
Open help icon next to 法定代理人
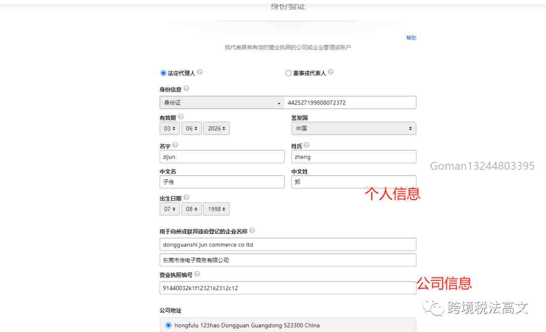click(200, 72)
